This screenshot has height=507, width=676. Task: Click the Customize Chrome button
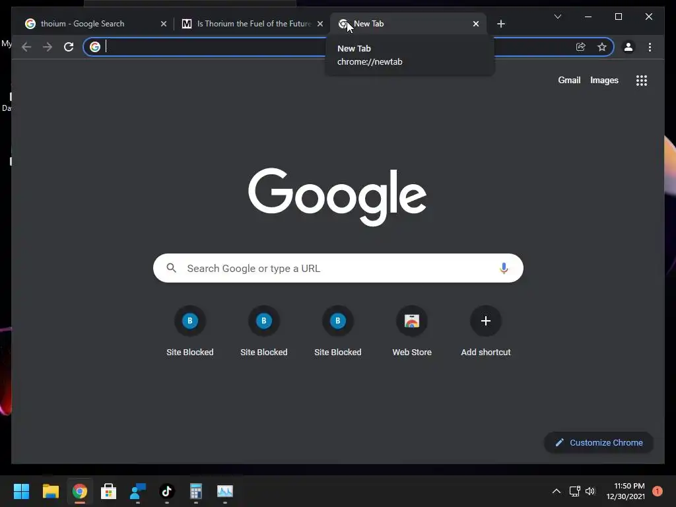pyautogui.click(x=598, y=442)
